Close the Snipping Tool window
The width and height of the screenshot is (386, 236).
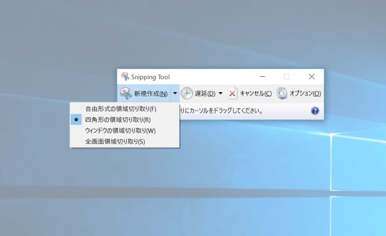(x=312, y=76)
